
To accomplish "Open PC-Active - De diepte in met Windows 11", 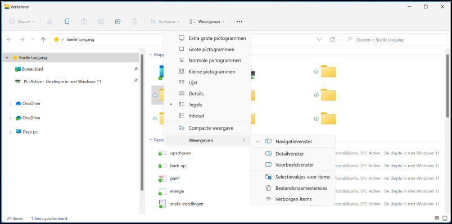I will 62,81.
